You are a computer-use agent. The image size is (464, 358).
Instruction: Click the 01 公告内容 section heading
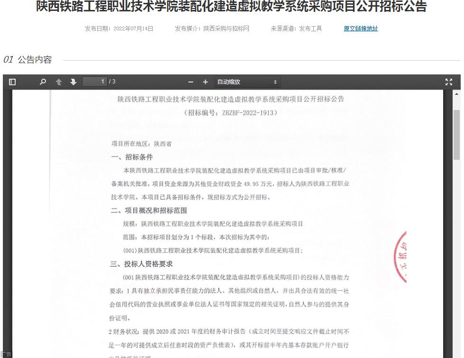pos(27,60)
